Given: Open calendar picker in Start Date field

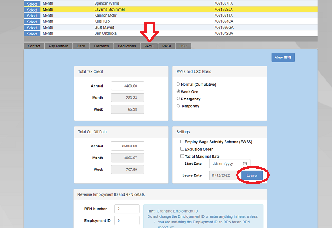Looking at the screenshot, I should [245, 164].
